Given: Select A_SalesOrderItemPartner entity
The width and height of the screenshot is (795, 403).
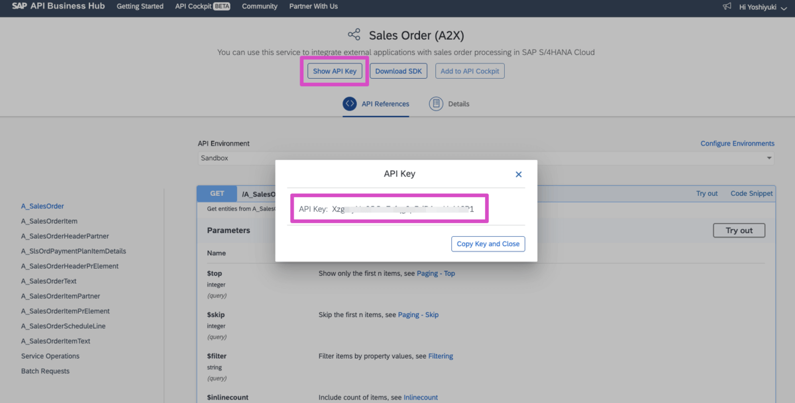Looking at the screenshot, I should (x=60, y=296).
